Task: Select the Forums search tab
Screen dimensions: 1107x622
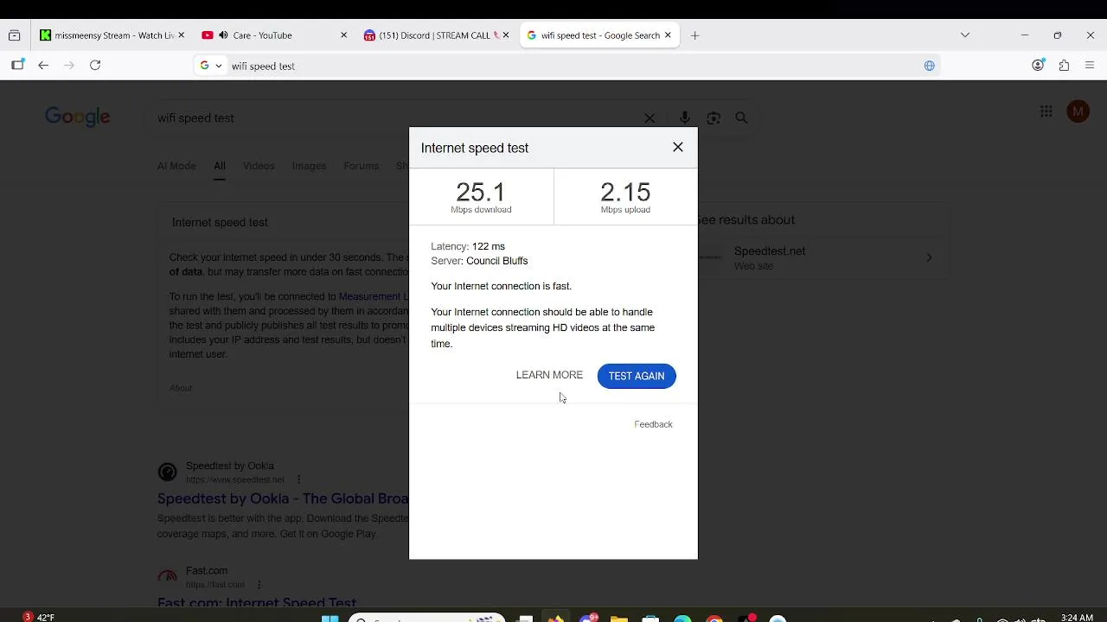Action: click(x=361, y=166)
